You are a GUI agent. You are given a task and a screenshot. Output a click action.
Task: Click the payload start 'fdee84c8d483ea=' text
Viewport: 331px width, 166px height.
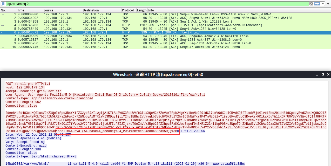coord(19,113)
